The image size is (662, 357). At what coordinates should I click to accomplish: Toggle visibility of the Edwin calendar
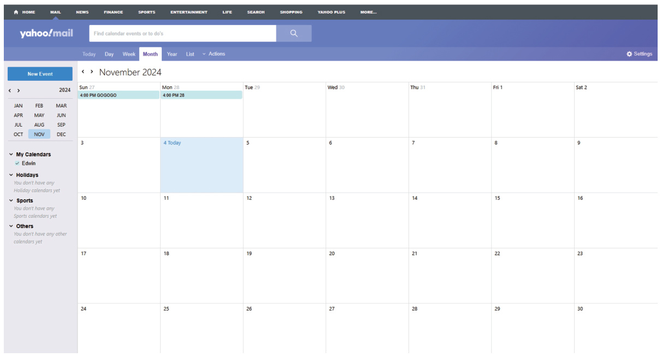[x=18, y=163]
